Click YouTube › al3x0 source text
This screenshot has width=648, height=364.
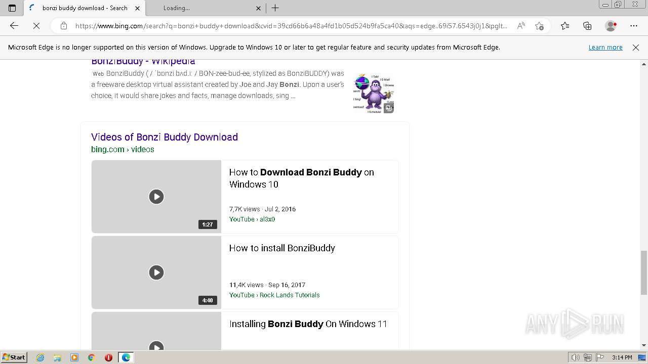(252, 219)
